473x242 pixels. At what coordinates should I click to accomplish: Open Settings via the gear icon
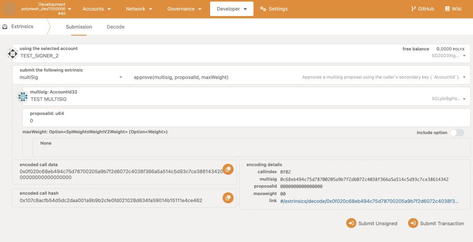click(x=263, y=9)
